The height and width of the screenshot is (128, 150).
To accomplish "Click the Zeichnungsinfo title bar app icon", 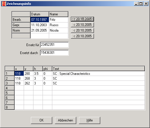I will click(4, 4).
